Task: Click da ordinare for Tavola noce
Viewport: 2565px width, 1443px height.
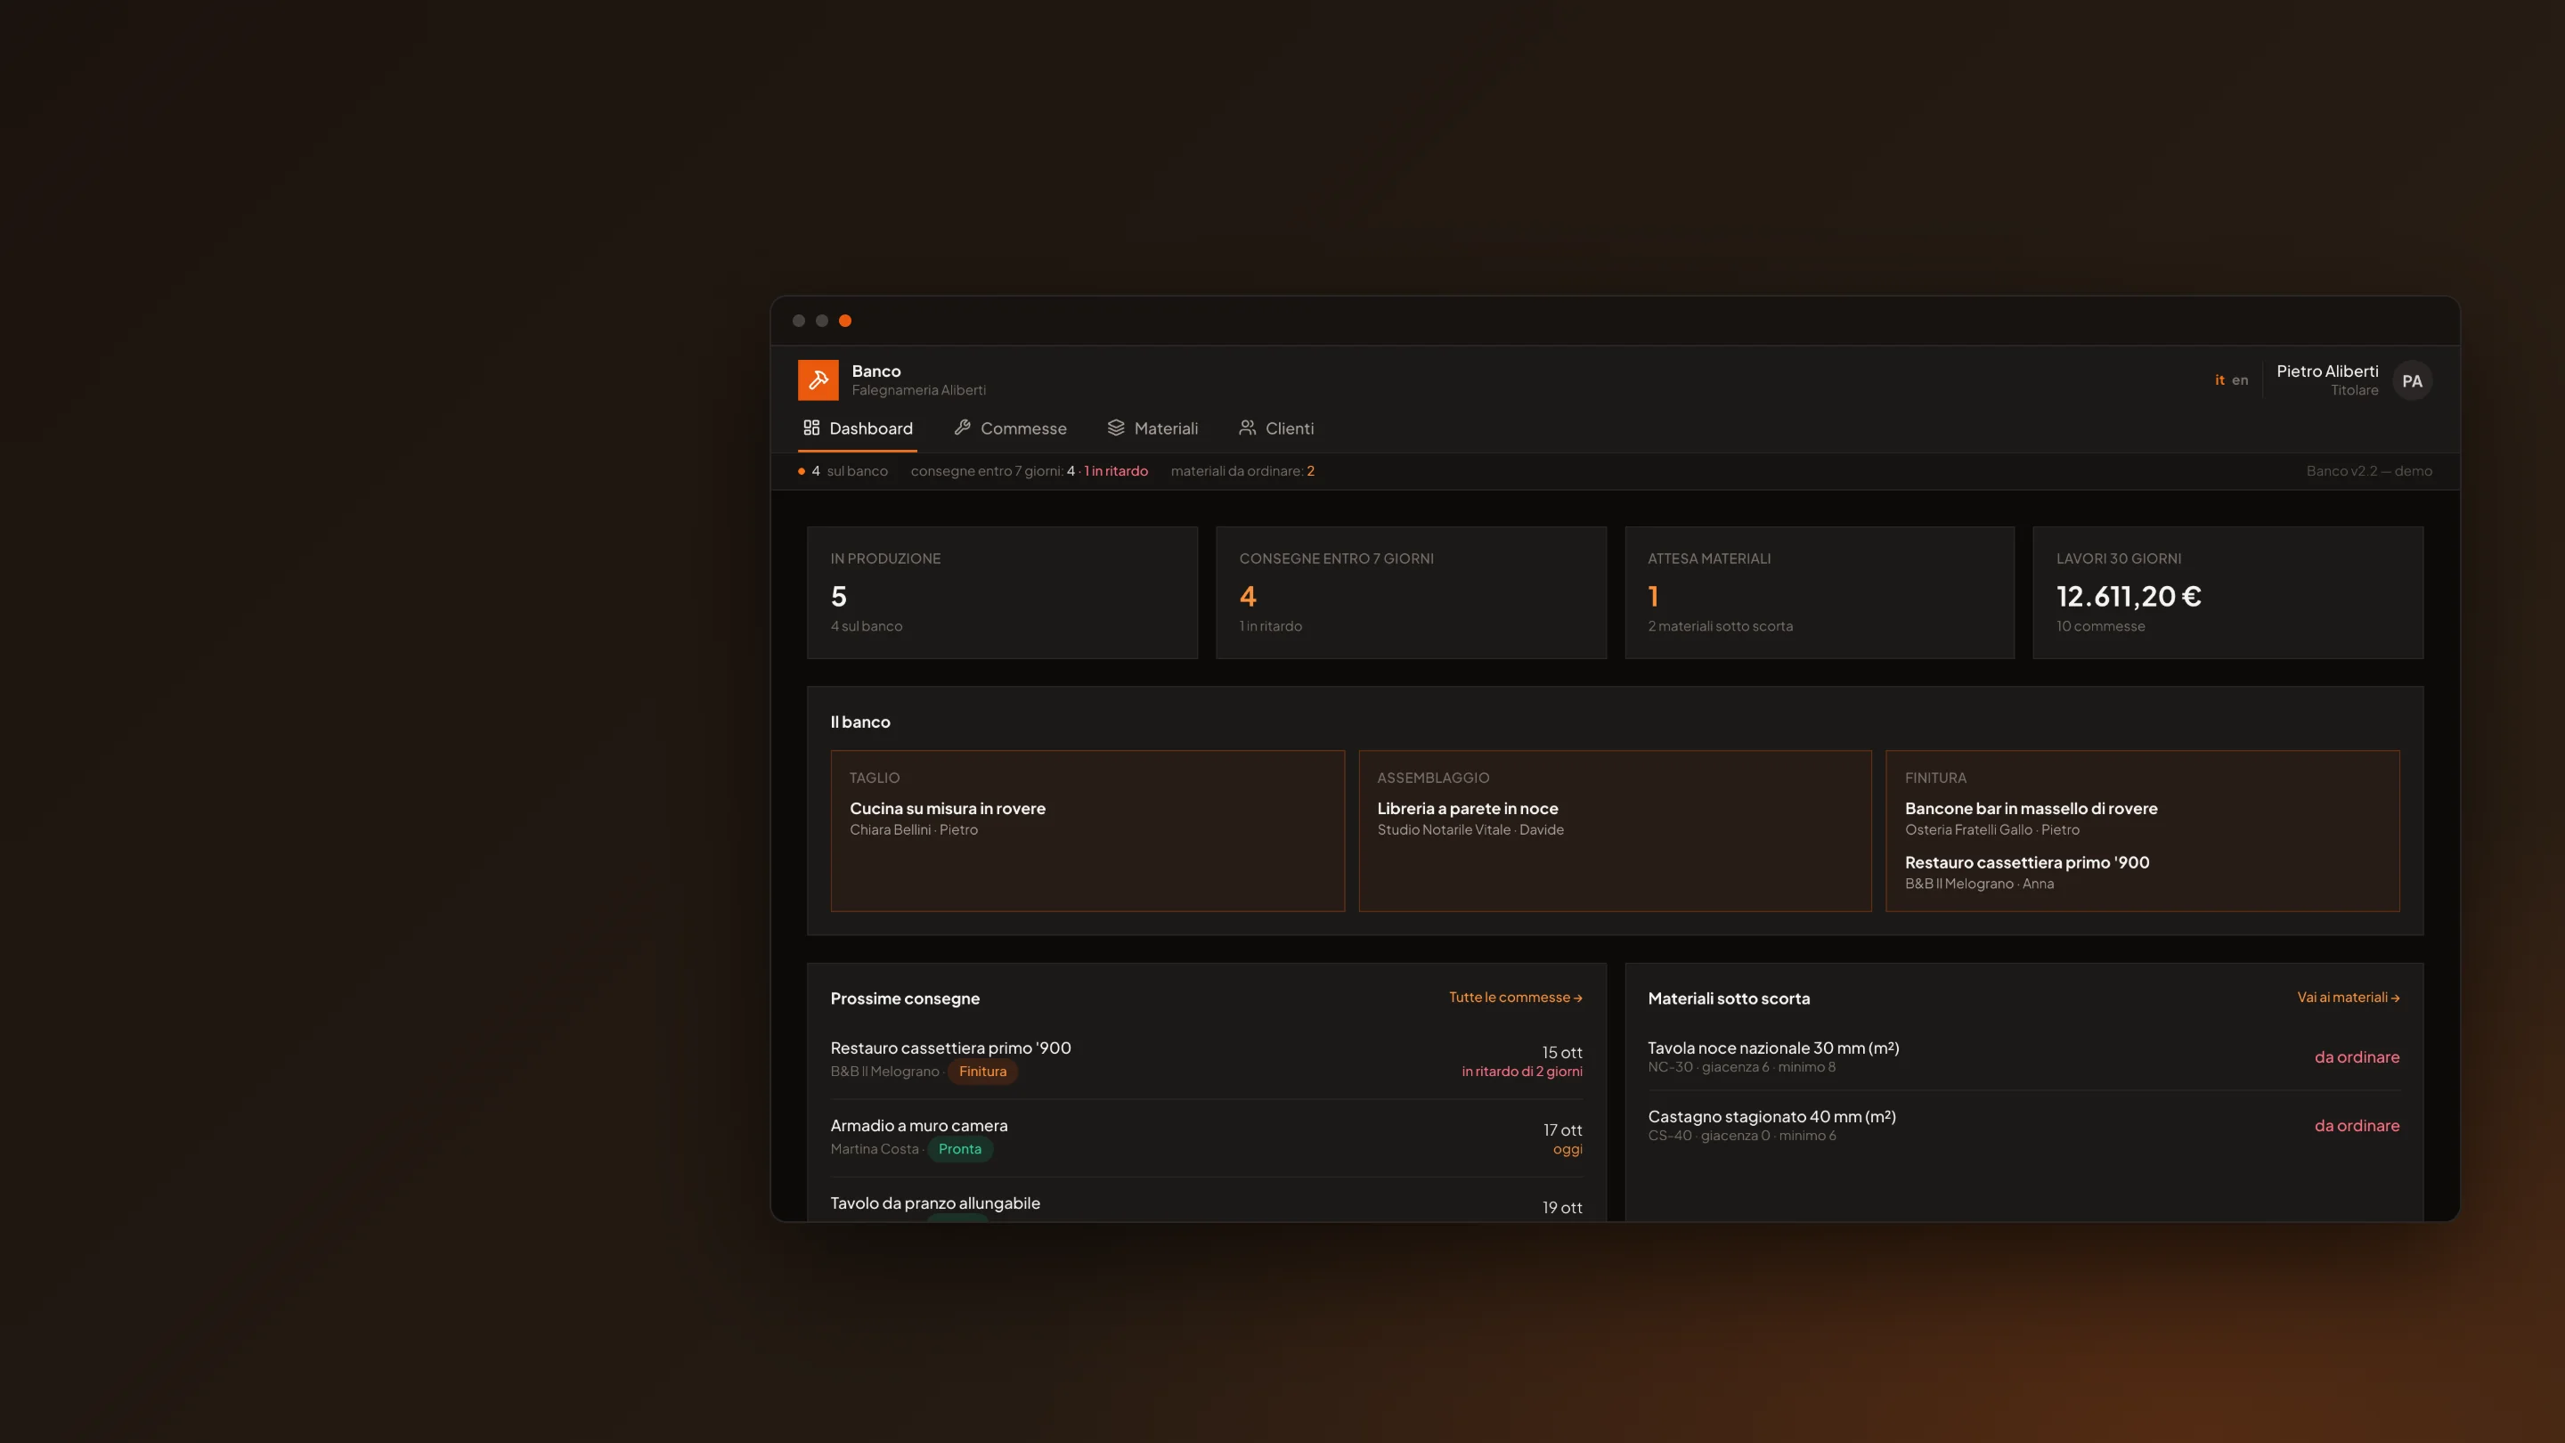Action: (x=2356, y=1056)
